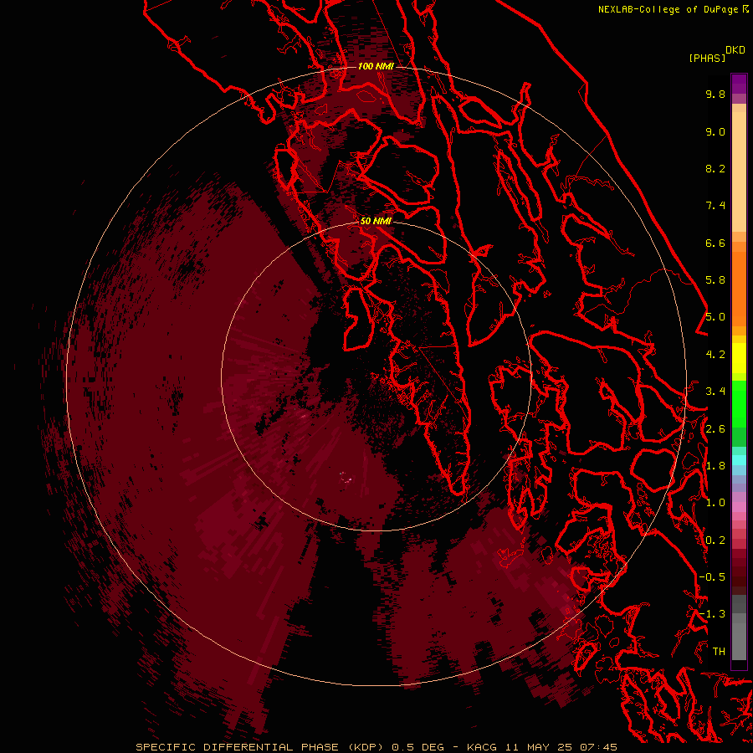Viewport: 753px width, 753px height.
Task: Click the 3.4 legend value
Action: (x=715, y=392)
